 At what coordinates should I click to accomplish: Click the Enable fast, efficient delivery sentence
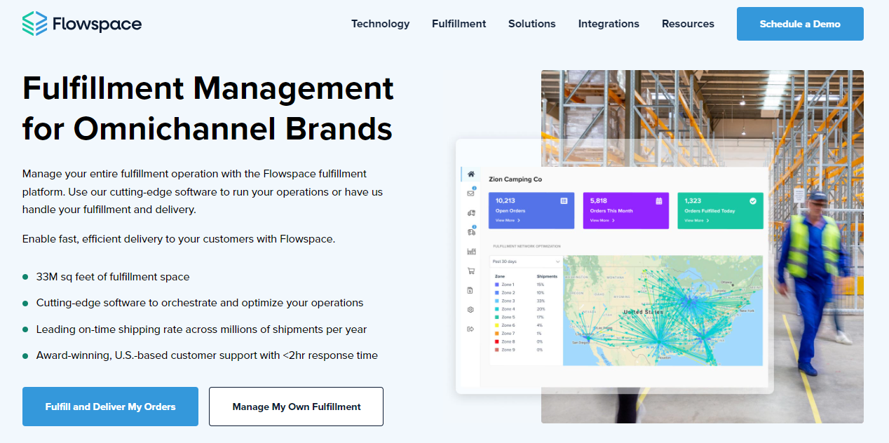179,239
